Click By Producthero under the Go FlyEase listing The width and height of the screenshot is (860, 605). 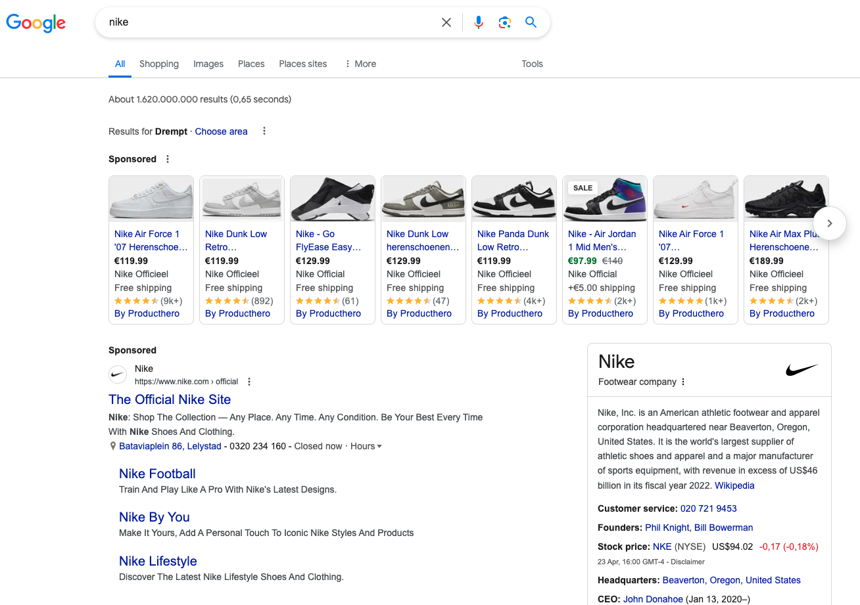(328, 313)
